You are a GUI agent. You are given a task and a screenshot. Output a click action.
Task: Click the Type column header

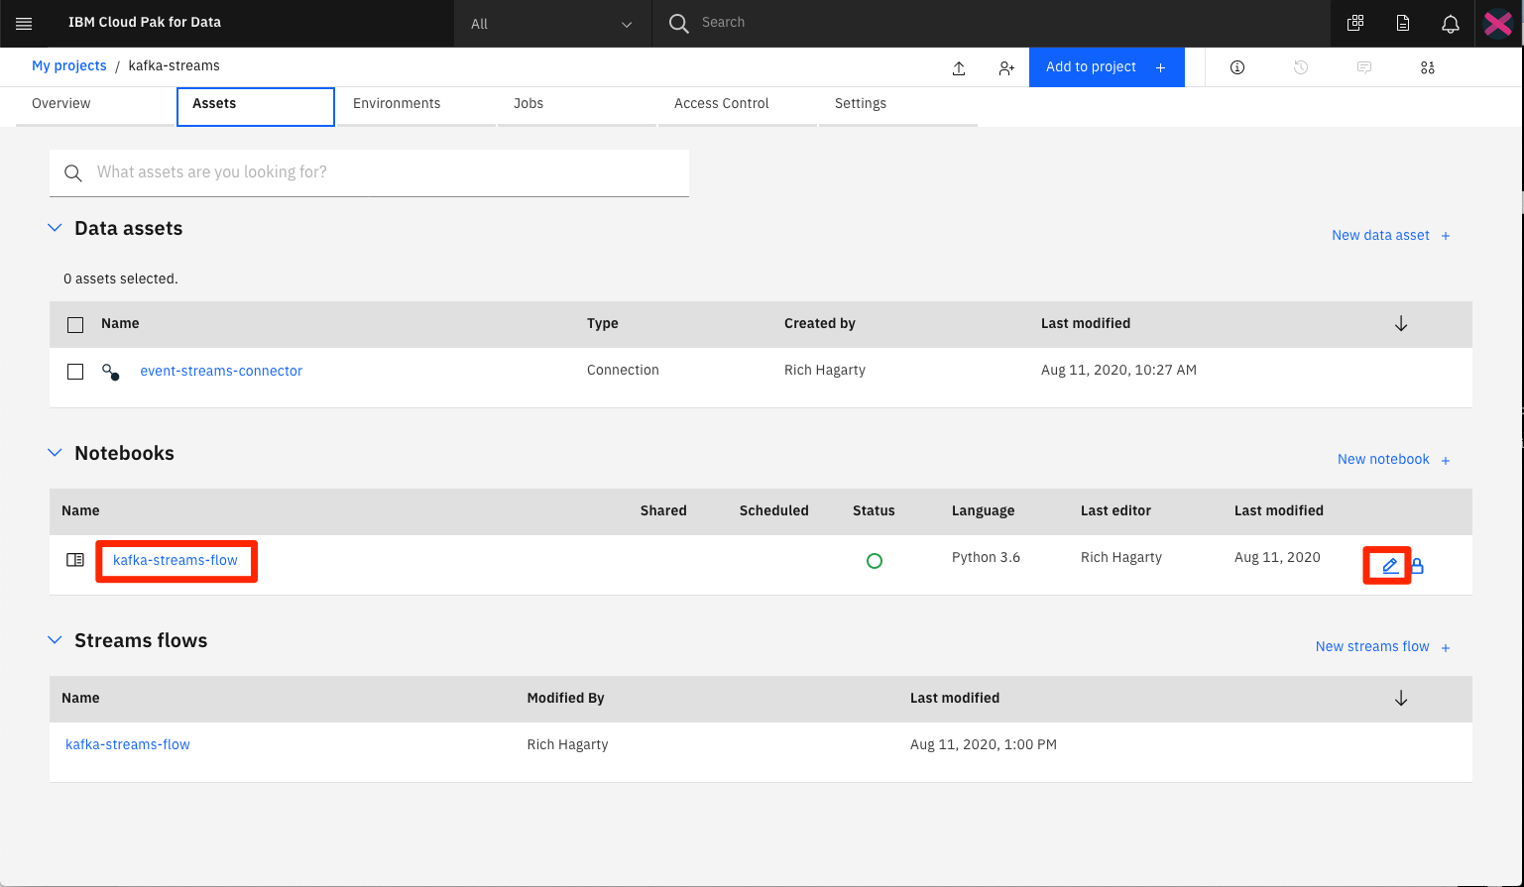(x=603, y=324)
